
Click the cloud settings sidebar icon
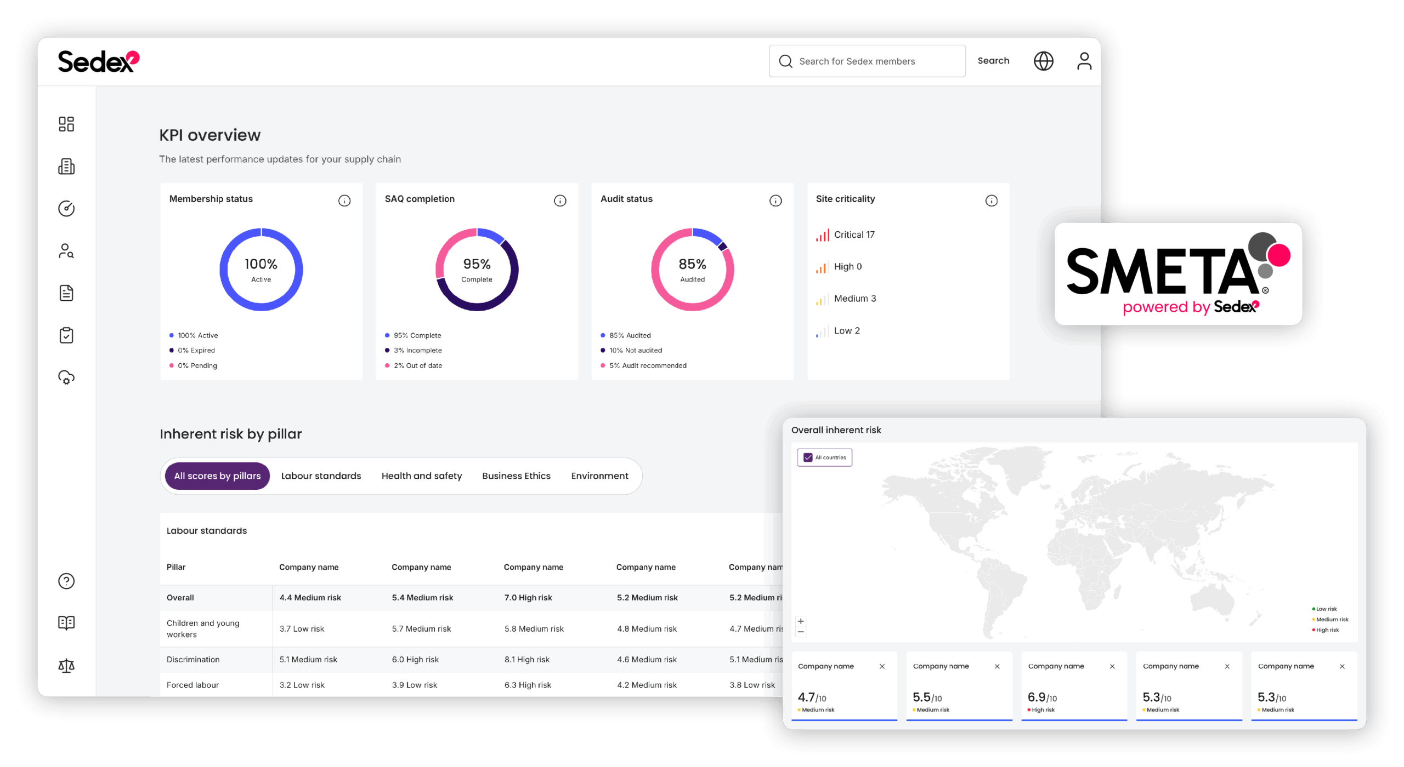(66, 377)
